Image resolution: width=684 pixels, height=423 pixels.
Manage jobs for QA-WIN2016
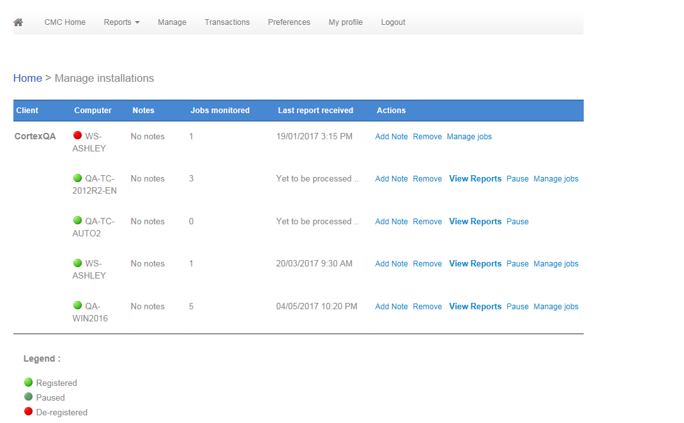click(556, 307)
